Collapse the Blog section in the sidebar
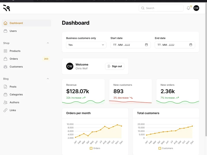The image size is (207, 155). [48, 79]
